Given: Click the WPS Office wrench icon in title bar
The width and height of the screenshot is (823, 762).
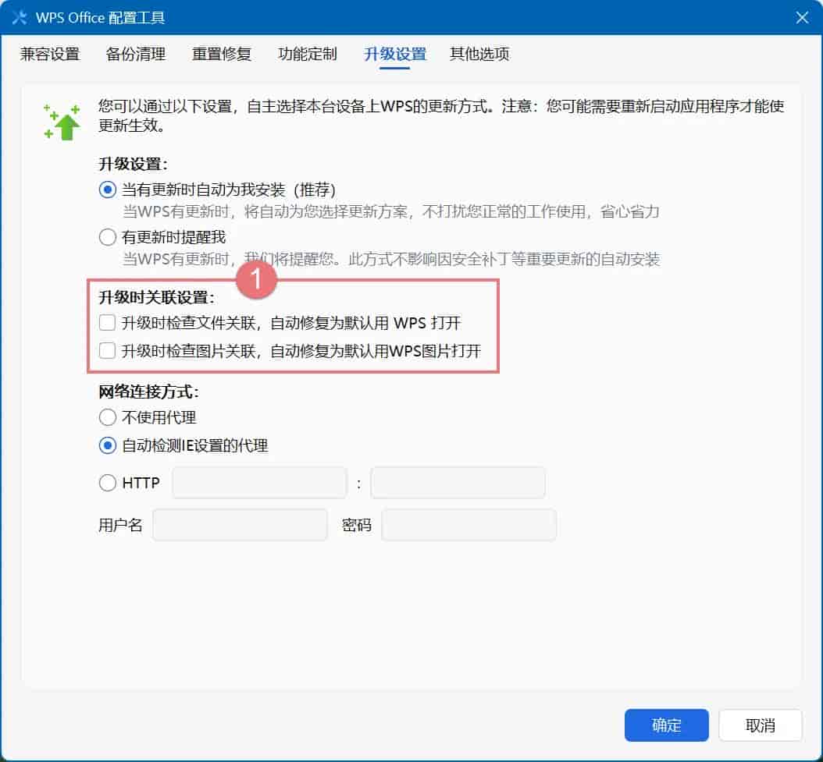Looking at the screenshot, I should click(20, 17).
